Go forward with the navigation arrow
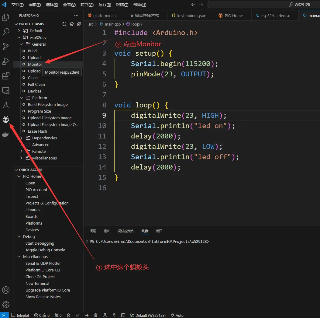Screen dimensions: 320x318 (201, 5)
